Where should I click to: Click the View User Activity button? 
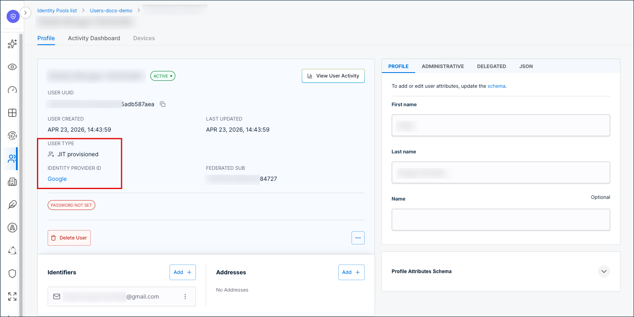pos(333,76)
